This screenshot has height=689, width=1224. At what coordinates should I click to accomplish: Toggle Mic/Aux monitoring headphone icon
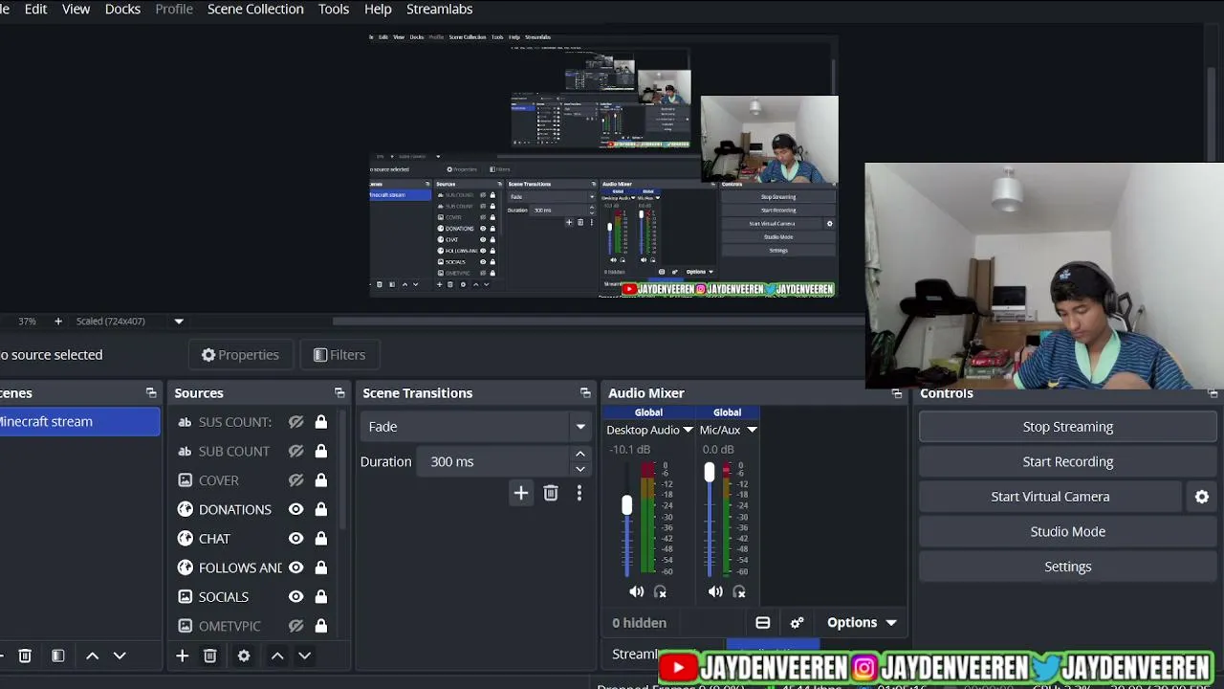coord(739,592)
